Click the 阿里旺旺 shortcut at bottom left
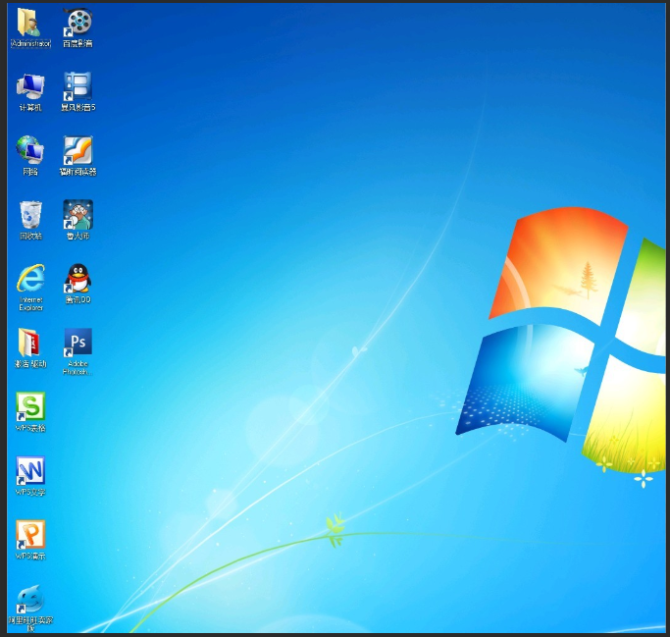Viewport: 670px width, 637px height. pos(30,599)
